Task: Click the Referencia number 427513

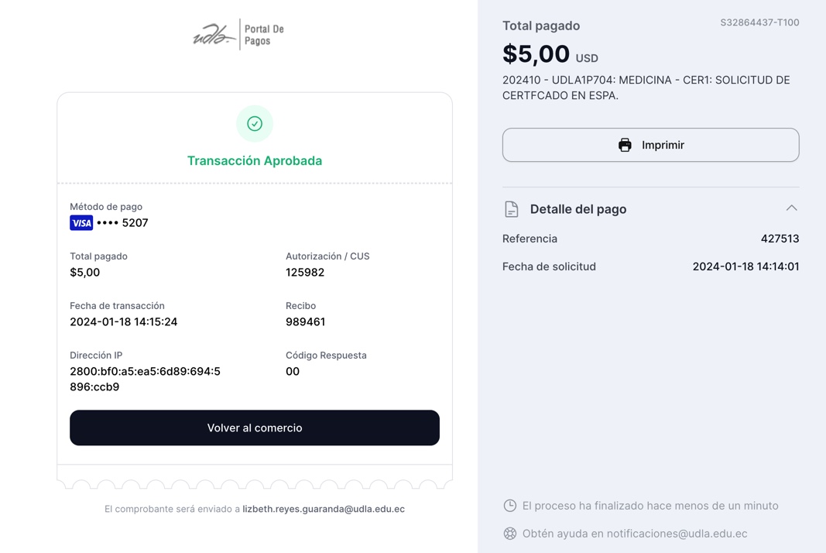Action: [x=780, y=239]
